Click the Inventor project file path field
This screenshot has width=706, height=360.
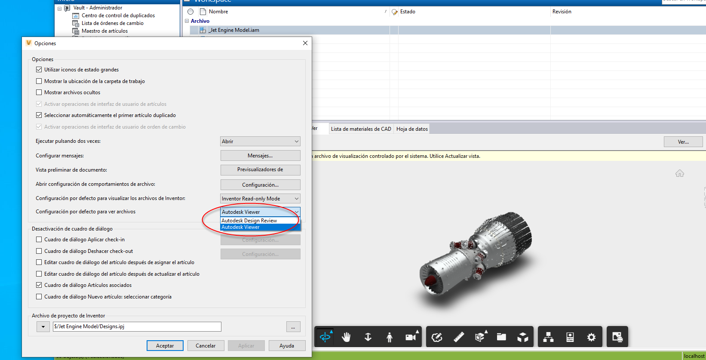137,327
